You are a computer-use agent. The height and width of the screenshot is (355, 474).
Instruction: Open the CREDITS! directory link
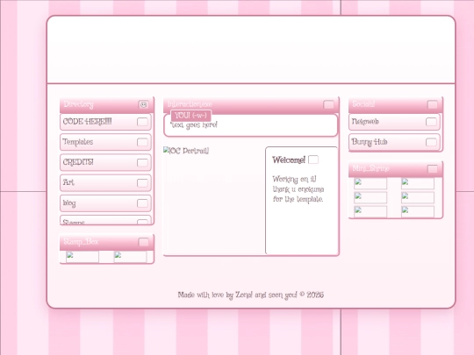(105, 162)
